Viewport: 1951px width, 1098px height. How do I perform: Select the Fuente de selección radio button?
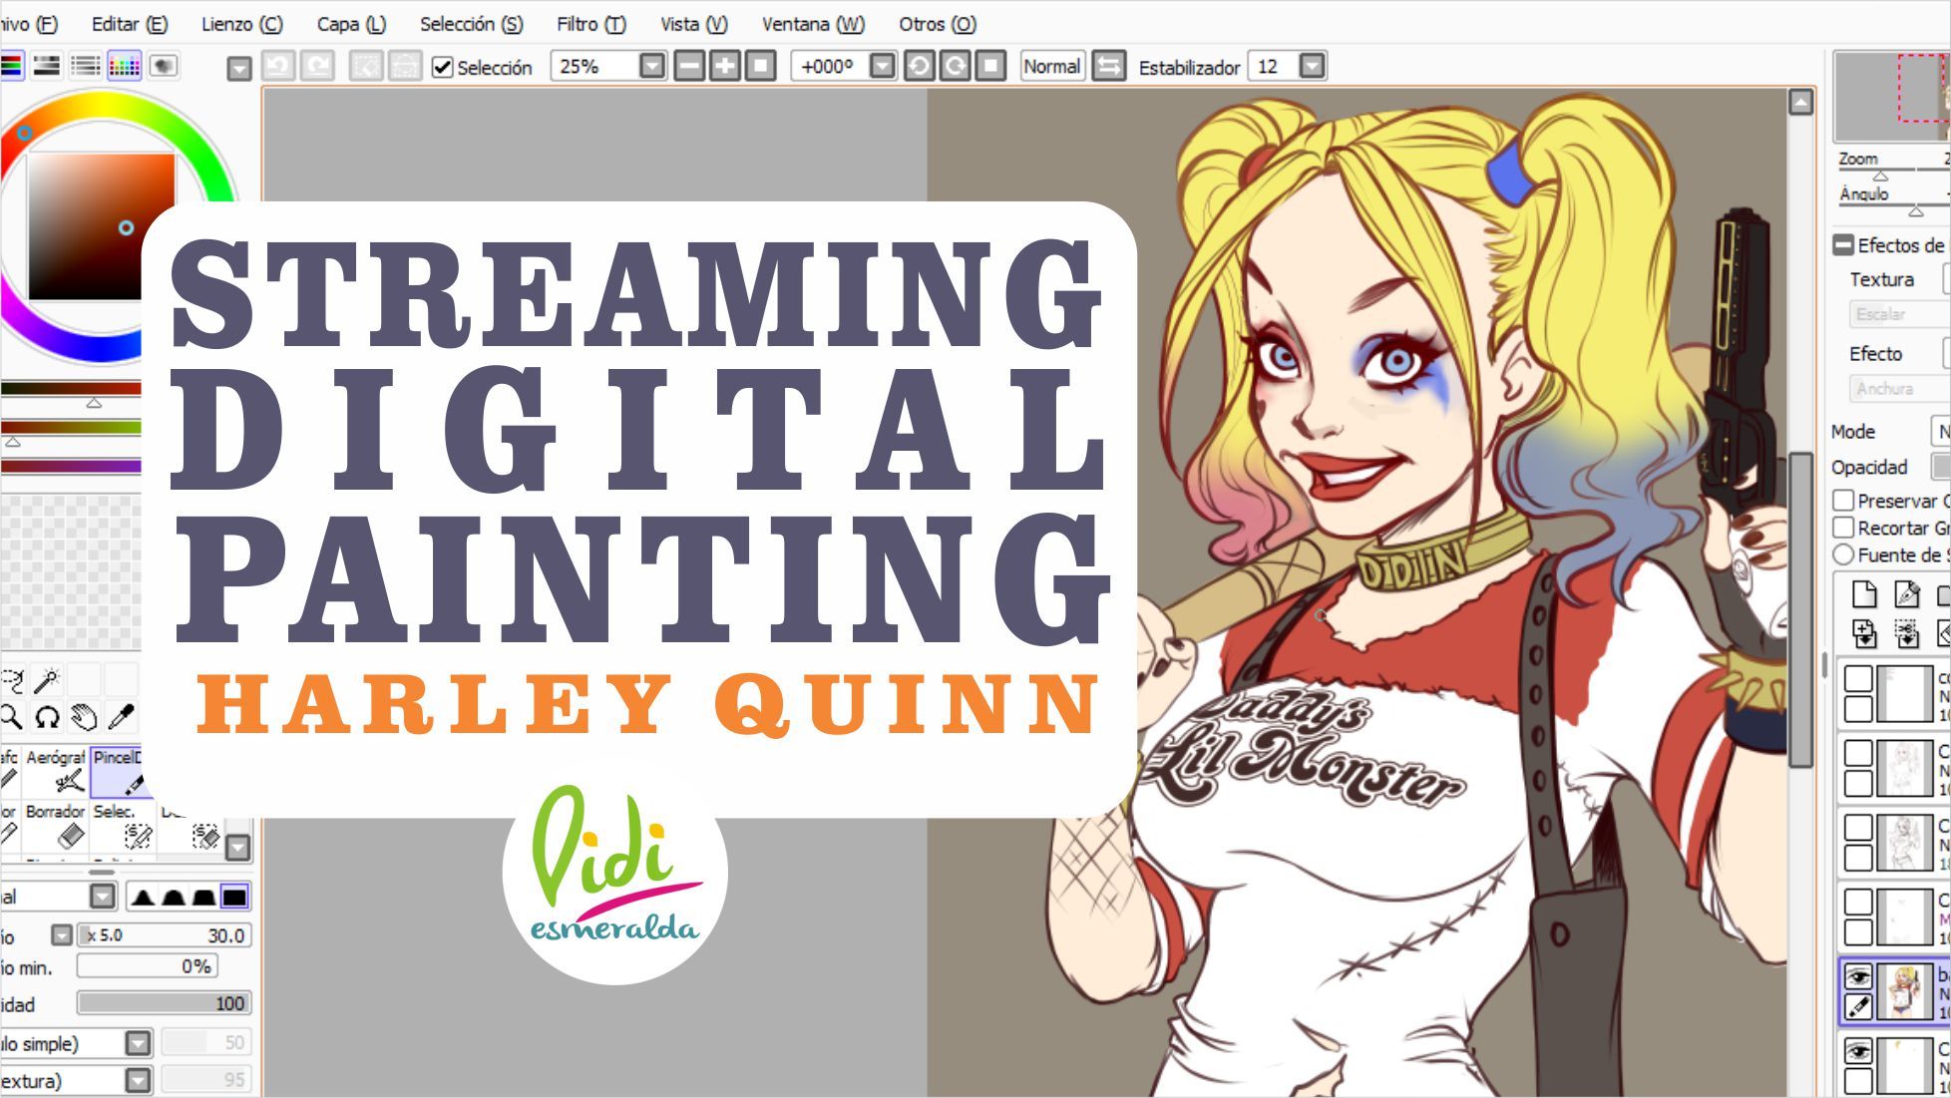[x=1843, y=554]
